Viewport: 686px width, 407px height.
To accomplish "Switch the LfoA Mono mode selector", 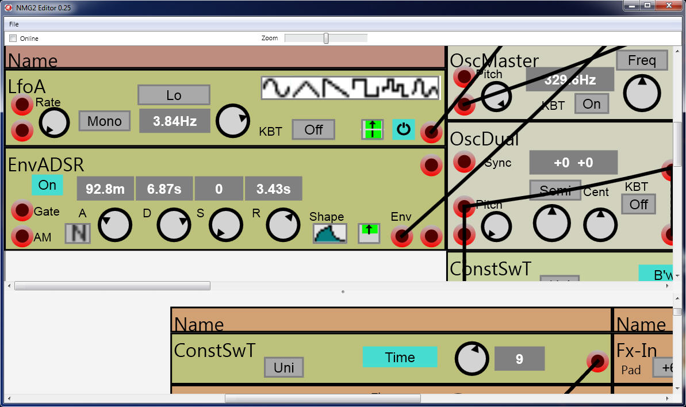I will point(105,121).
